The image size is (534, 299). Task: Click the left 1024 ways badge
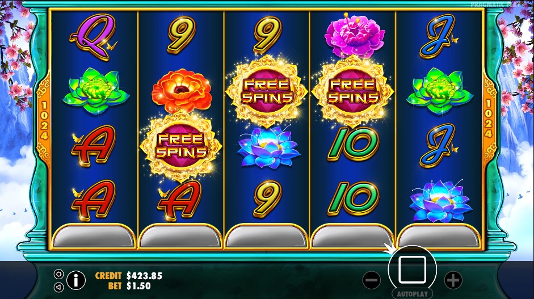(x=44, y=120)
